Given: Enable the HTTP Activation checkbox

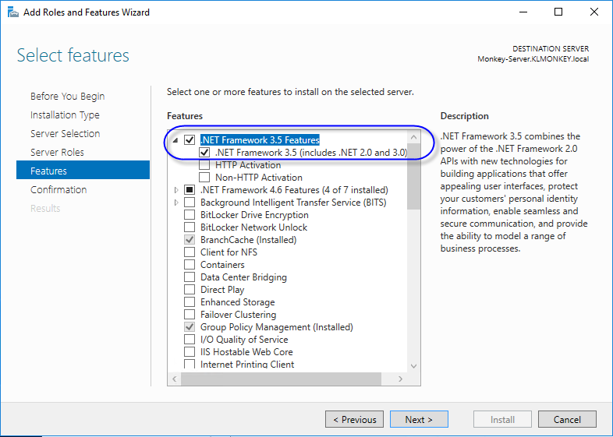Looking at the screenshot, I should pos(204,165).
